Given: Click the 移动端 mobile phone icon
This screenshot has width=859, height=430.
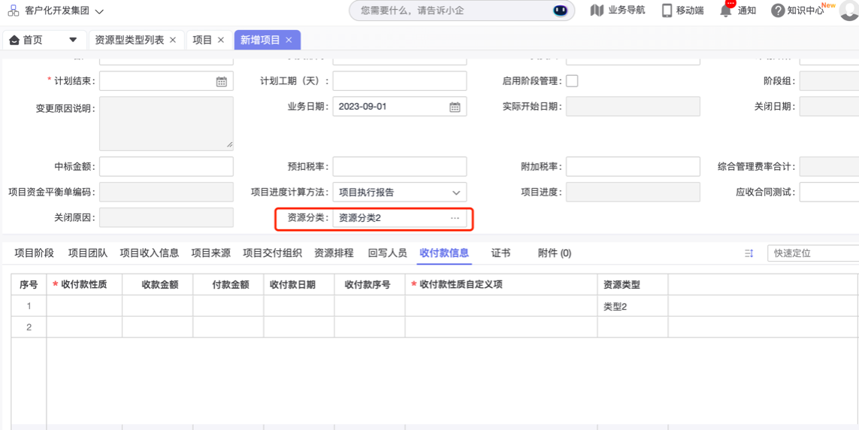Looking at the screenshot, I should (x=667, y=11).
